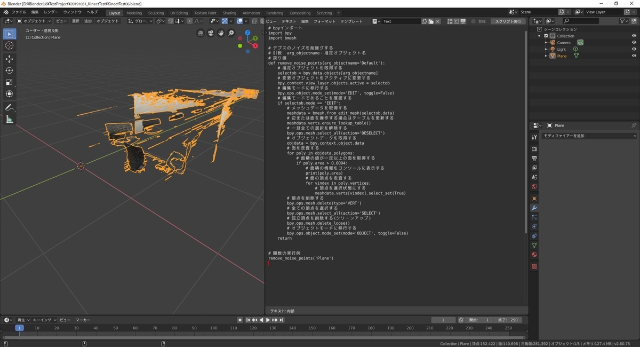Activate the 3D Cursor tool
The height and width of the screenshot is (347, 640).
(x=9, y=46)
